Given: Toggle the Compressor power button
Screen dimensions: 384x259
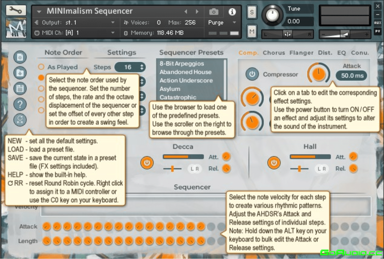Looking at the screenshot, I should [252, 74].
